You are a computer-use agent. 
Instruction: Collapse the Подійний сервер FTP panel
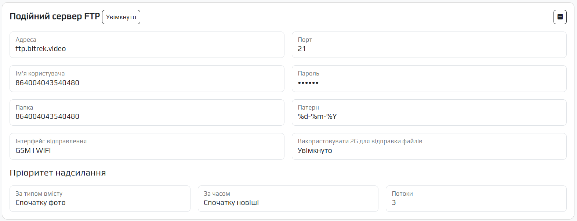click(560, 17)
